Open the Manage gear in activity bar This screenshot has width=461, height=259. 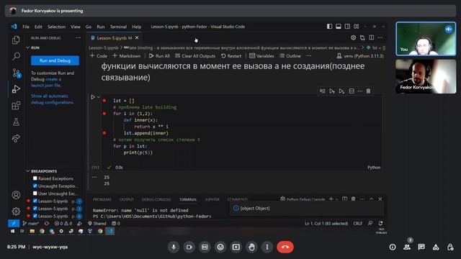tap(16, 211)
